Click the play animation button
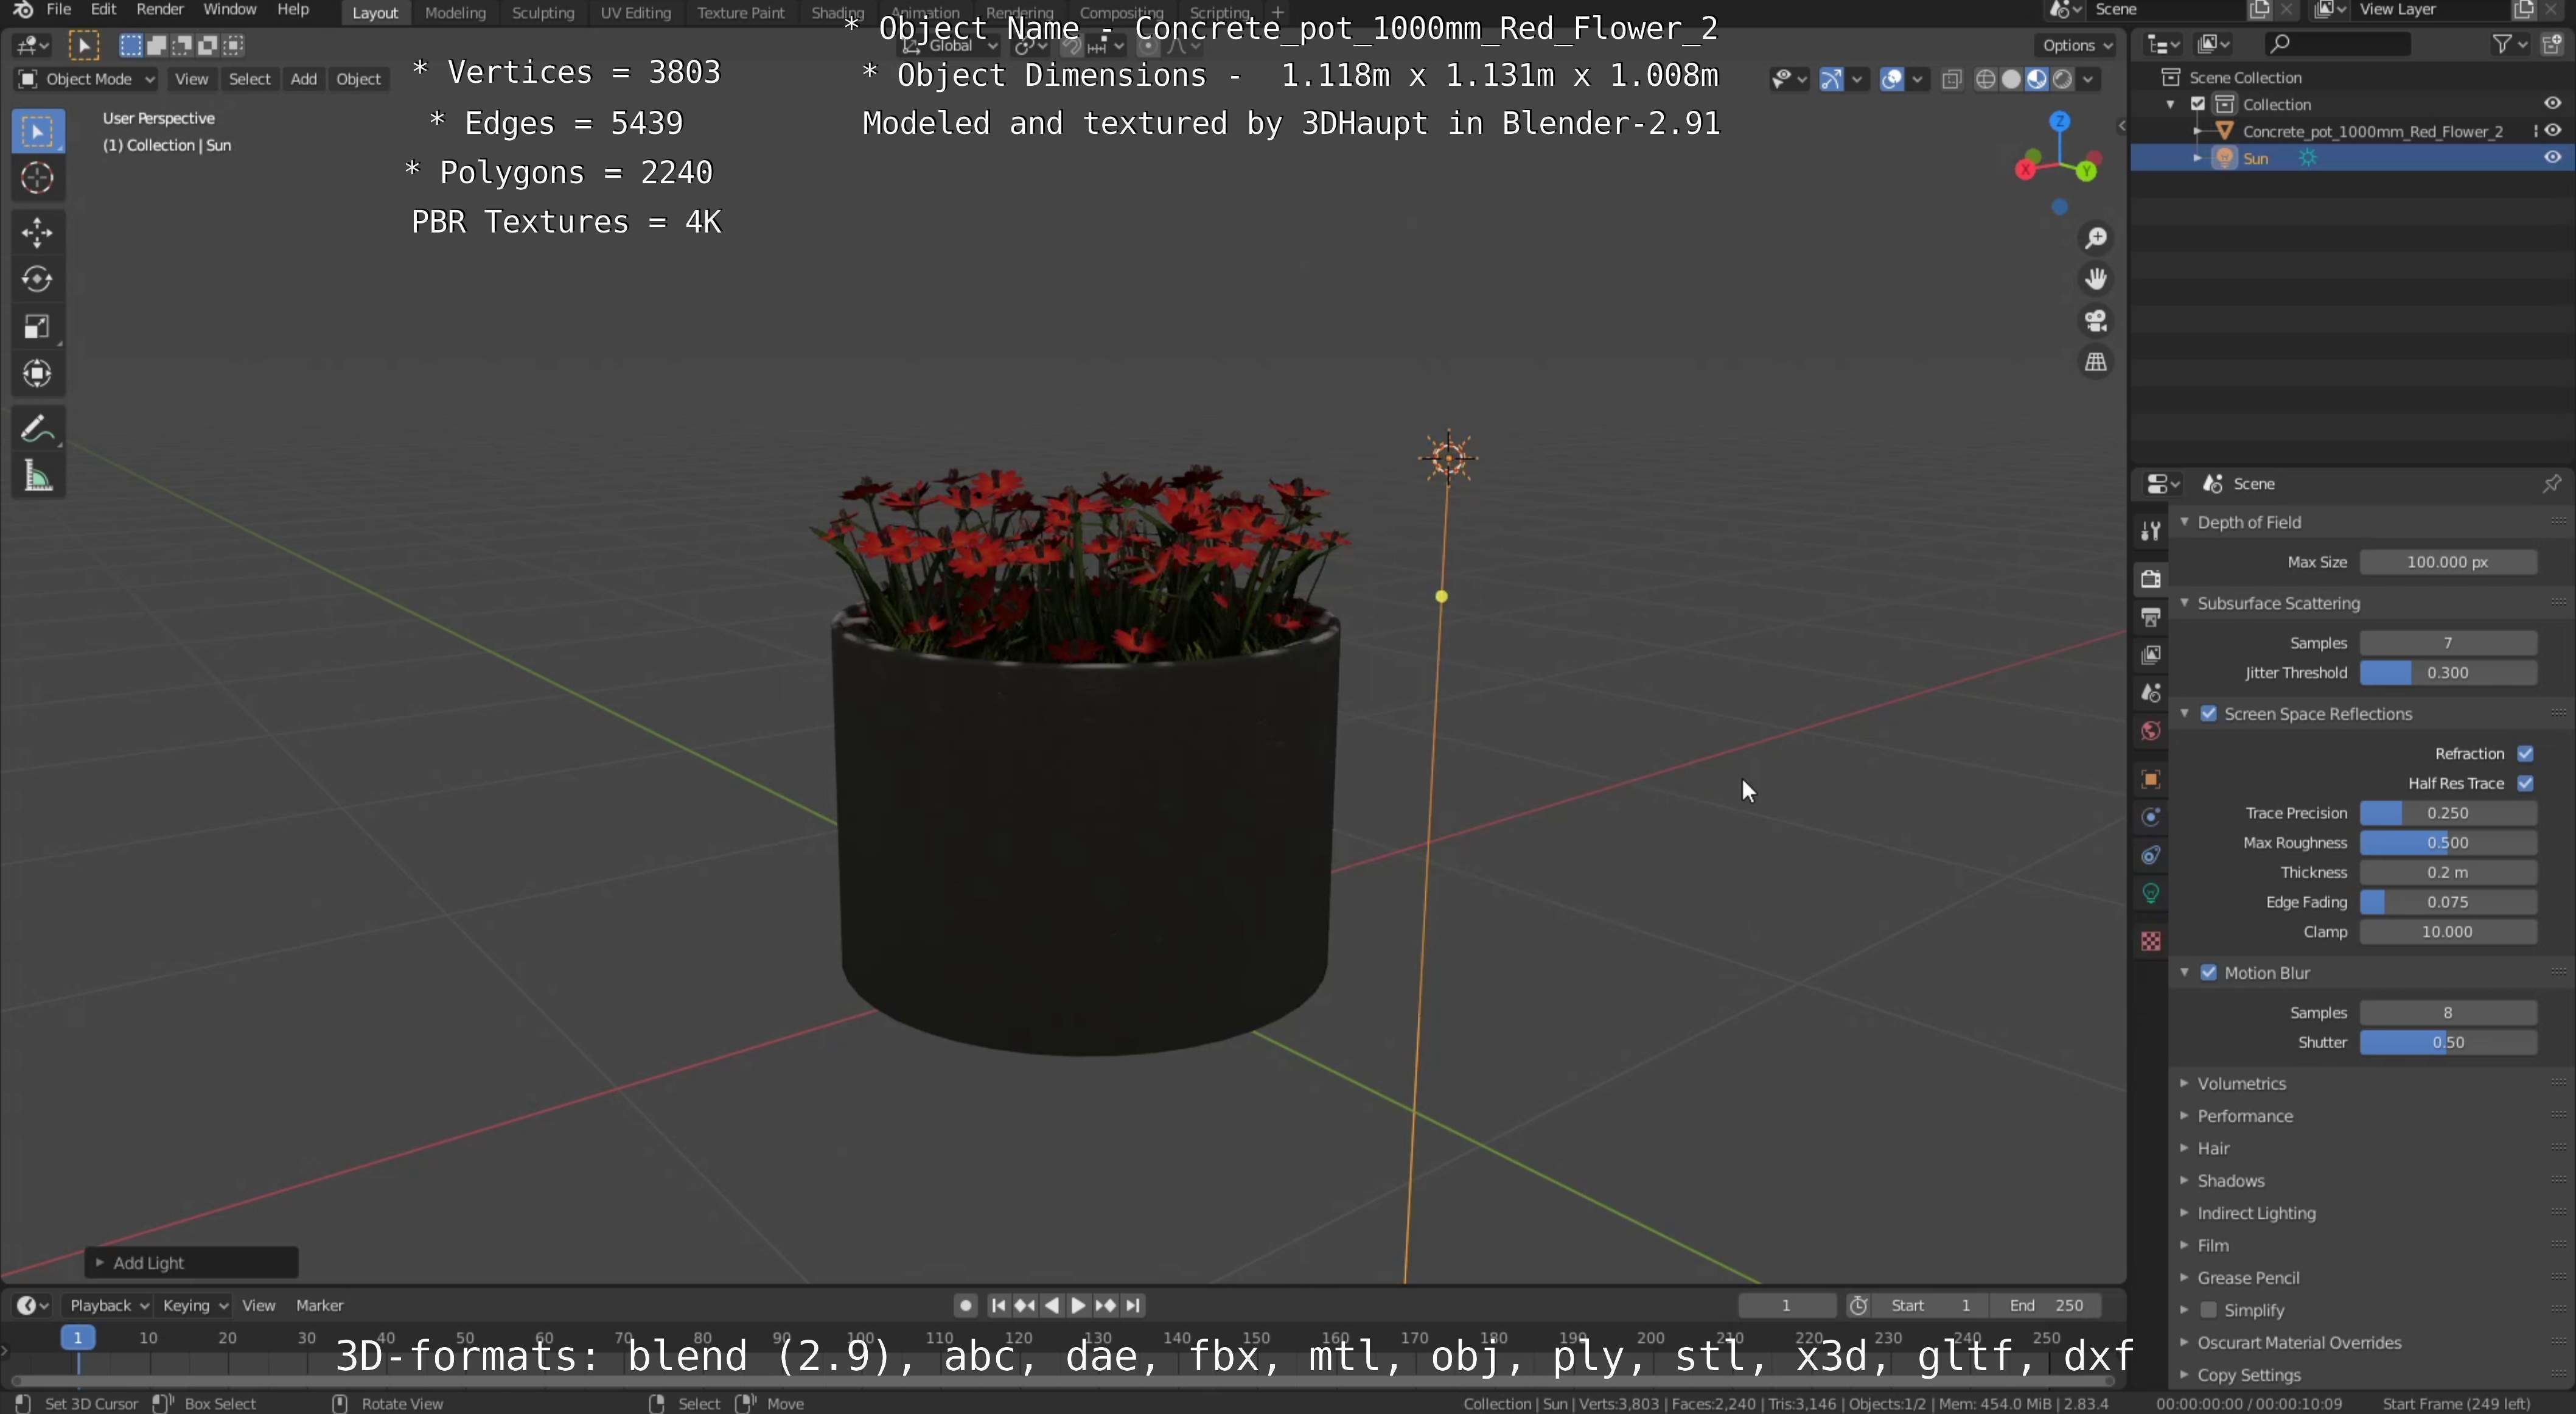Image resolution: width=2576 pixels, height=1414 pixels. tap(1078, 1306)
